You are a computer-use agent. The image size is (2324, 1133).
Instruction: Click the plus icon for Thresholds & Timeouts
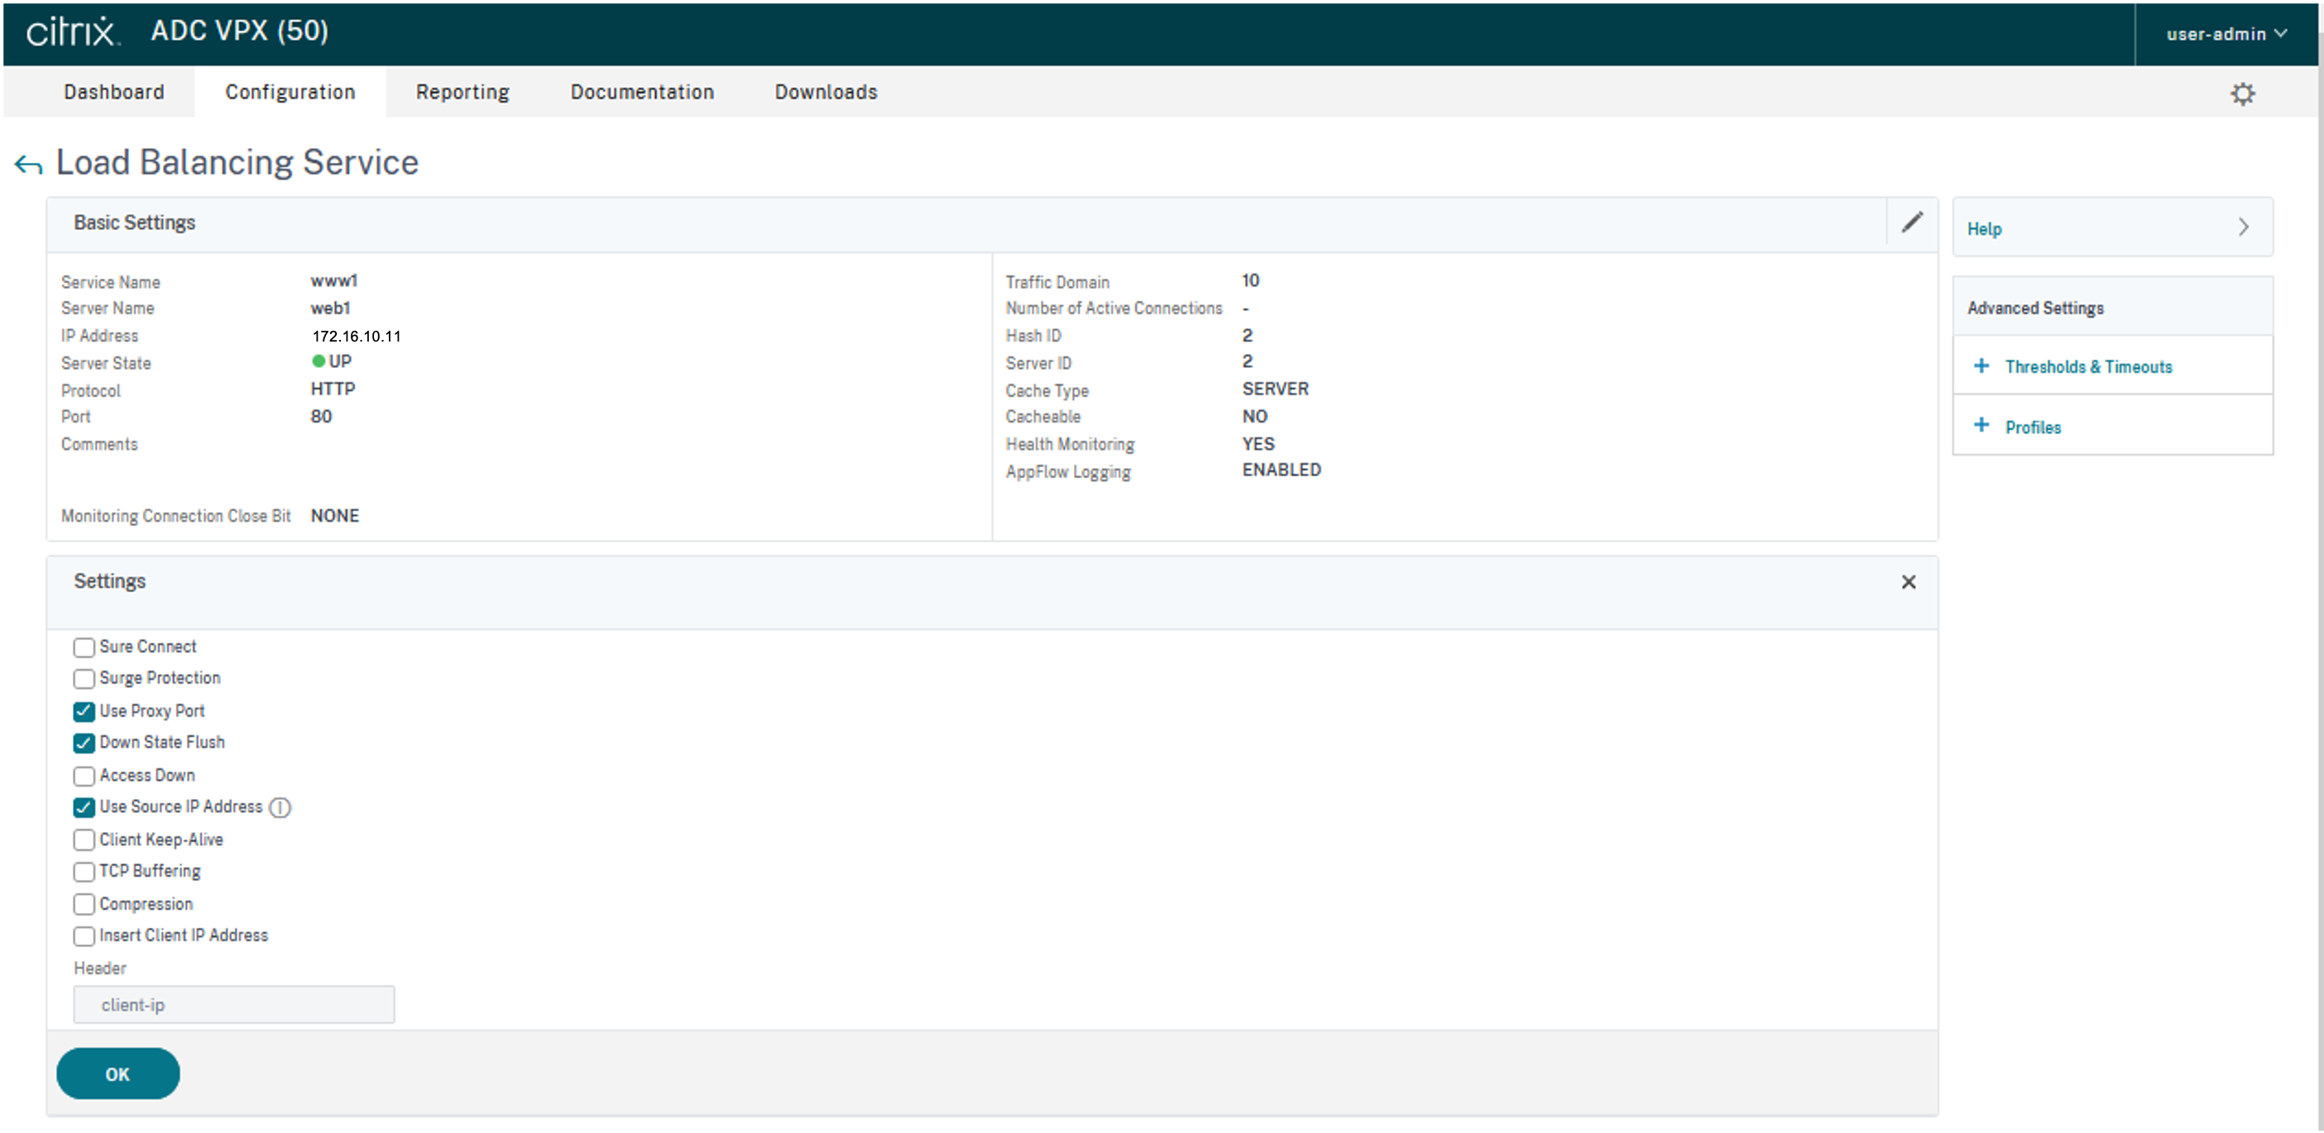click(1981, 366)
